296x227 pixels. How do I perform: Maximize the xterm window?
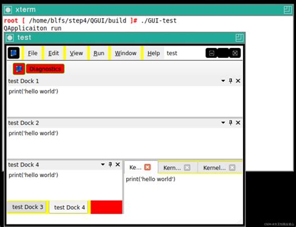(288, 10)
